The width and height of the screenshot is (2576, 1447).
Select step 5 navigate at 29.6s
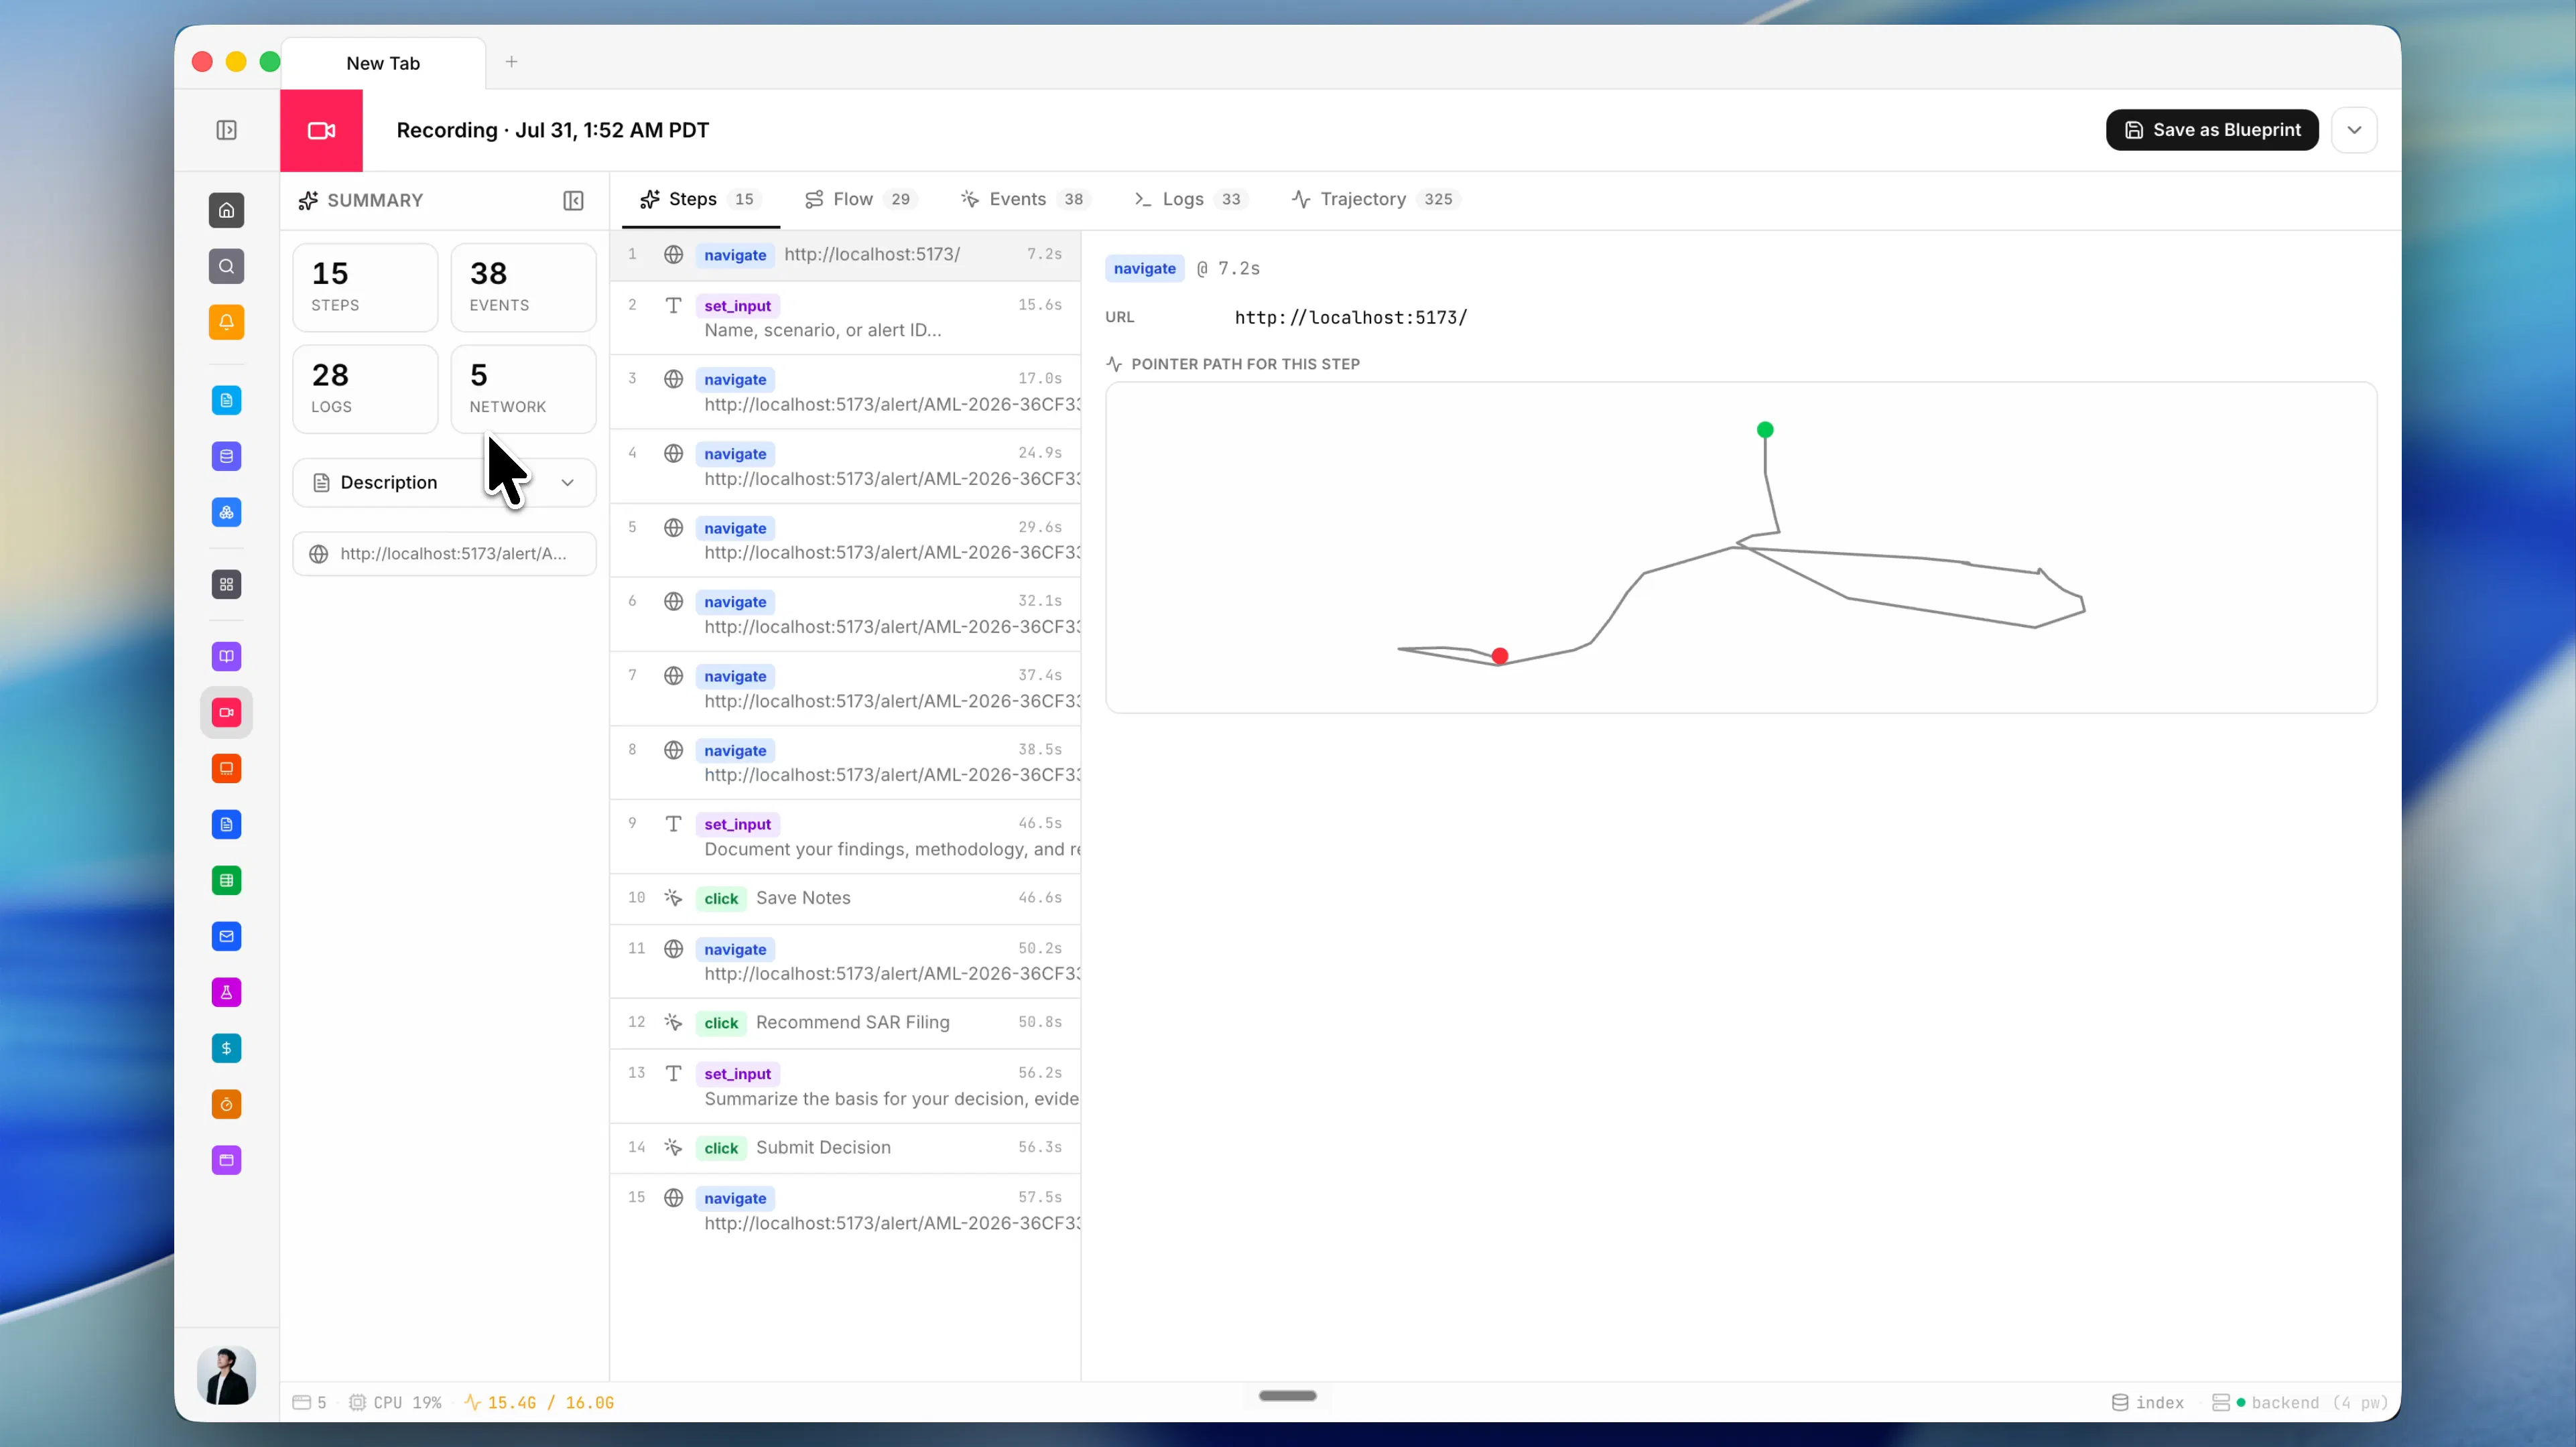[845, 540]
